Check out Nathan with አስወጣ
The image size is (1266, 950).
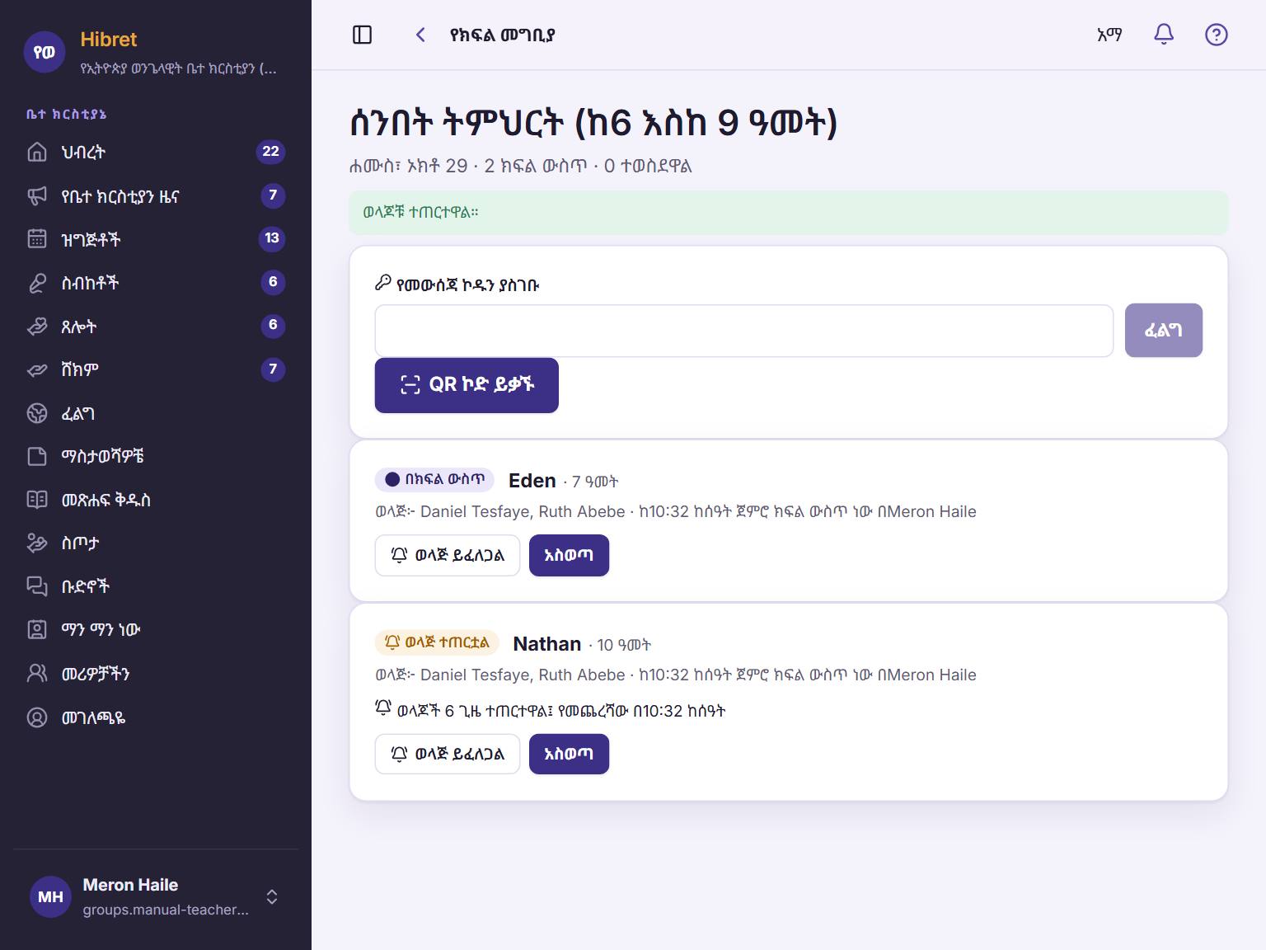[569, 754]
